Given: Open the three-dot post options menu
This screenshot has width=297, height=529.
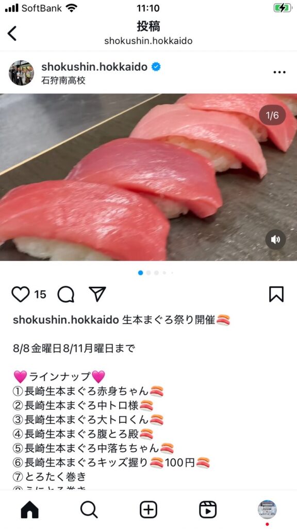Looking at the screenshot, I should [x=279, y=72].
